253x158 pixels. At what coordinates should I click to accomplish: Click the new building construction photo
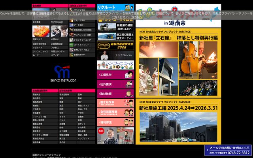(178, 127)
